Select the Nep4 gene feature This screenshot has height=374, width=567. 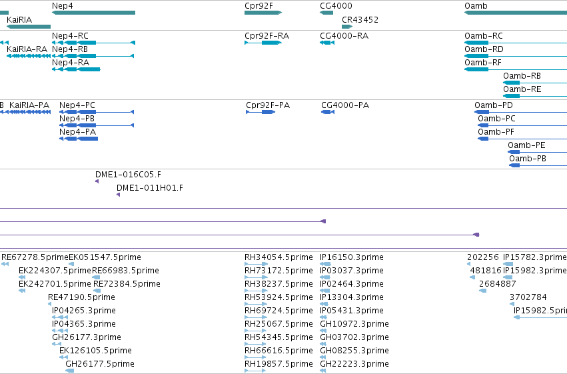tap(94, 13)
